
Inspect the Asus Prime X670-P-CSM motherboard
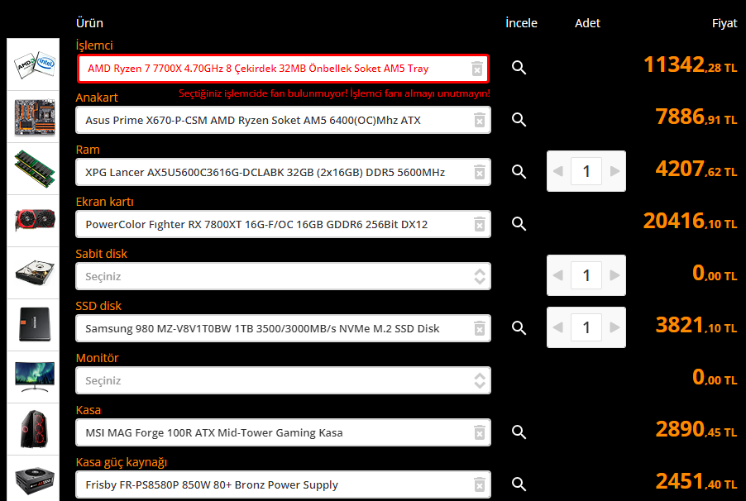pyautogui.click(x=519, y=119)
